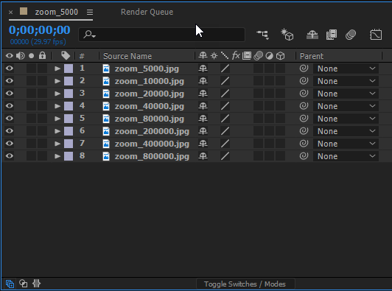Image resolution: width=392 pixels, height=291 pixels.
Task: Click Solo dot column header icon
Action: 31,55
